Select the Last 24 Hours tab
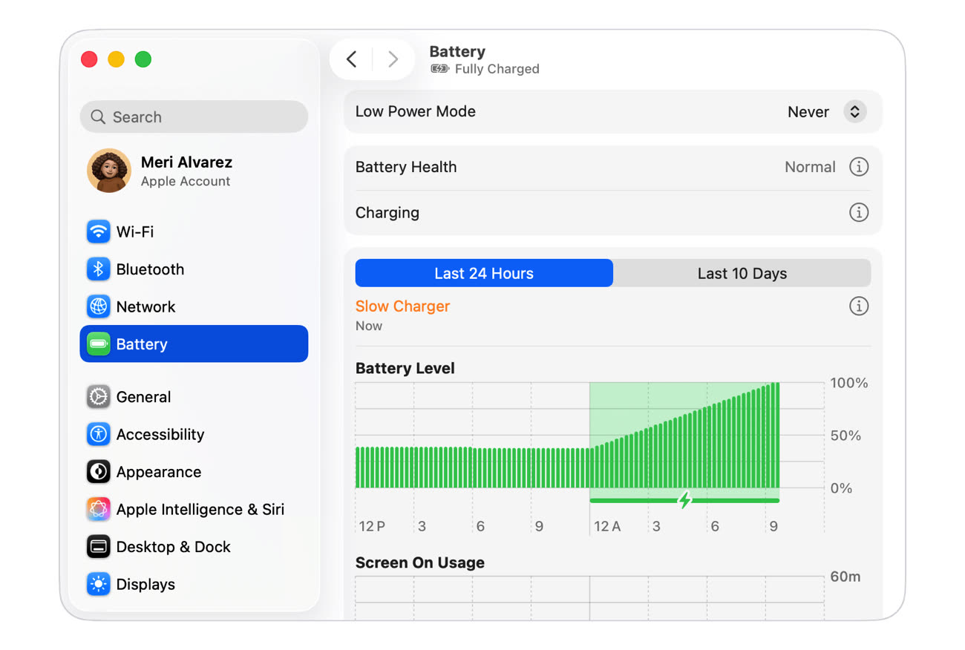 coord(484,273)
